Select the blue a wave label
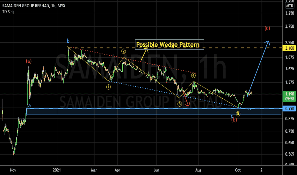The width and height of the screenshot is (297, 175). tap(29, 106)
